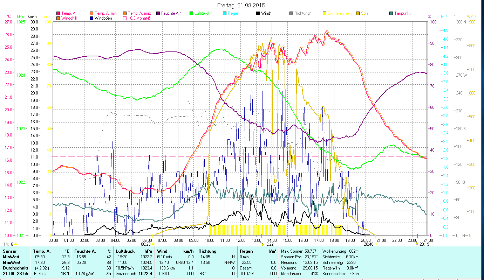The image size is (484, 280).
Task: Click the wind direction value 93 °
Action: 203,274
